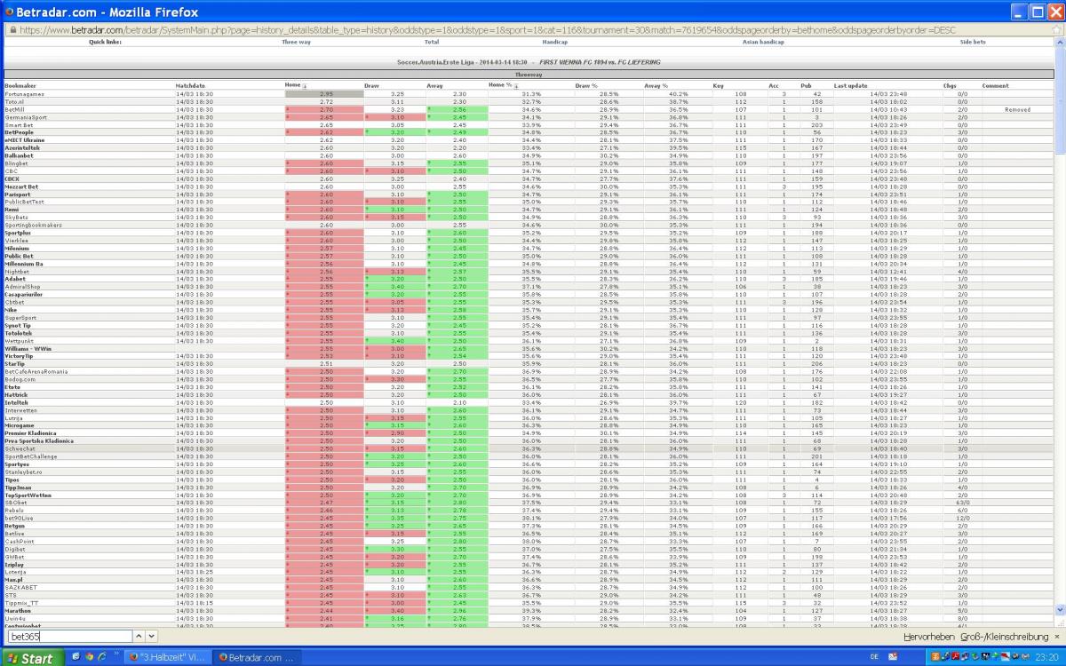Open the Three way quick link
The height and width of the screenshot is (666, 1066).
[296, 42]
